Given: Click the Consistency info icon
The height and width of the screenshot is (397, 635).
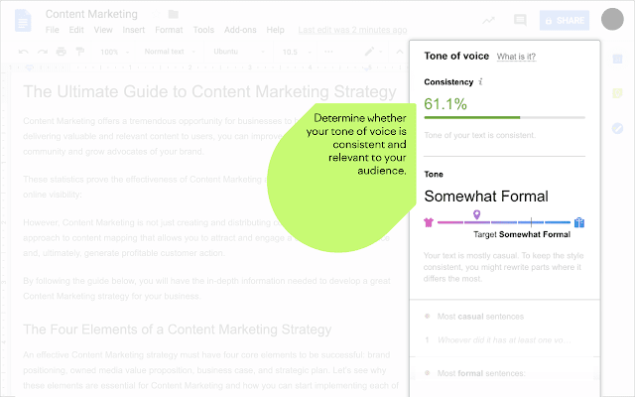Looking at the screenshot, I should [x=480, y=81].
